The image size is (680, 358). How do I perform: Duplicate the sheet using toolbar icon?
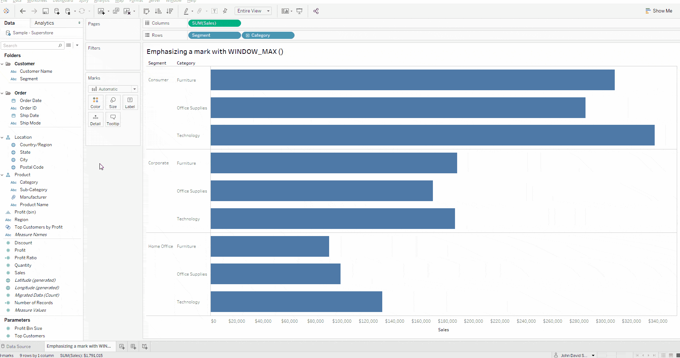[x=116, y=11]
